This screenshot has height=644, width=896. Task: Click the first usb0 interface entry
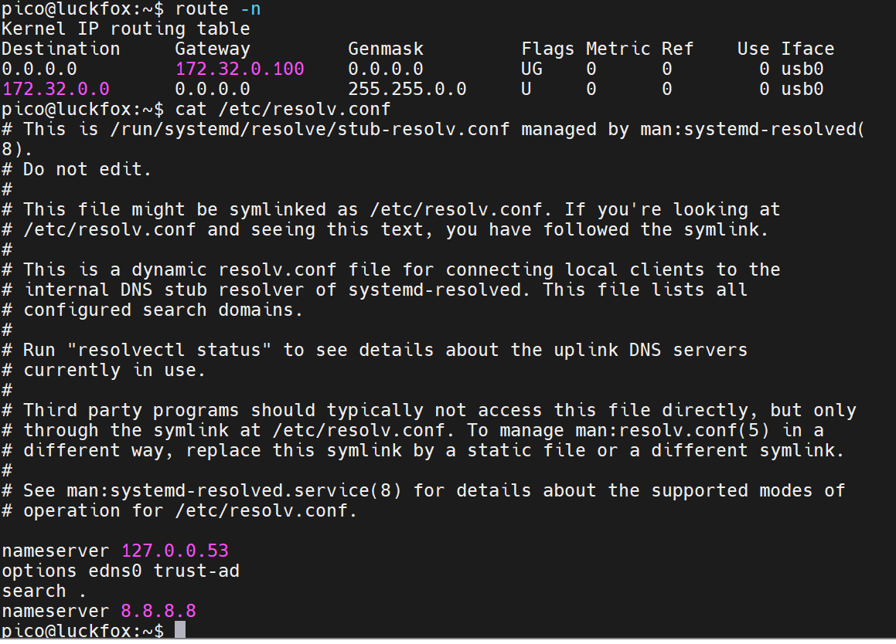click(802, 69)
